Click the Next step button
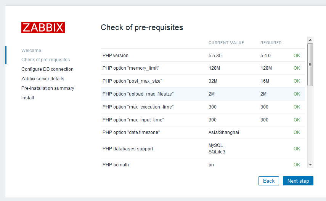 [298, 181]
